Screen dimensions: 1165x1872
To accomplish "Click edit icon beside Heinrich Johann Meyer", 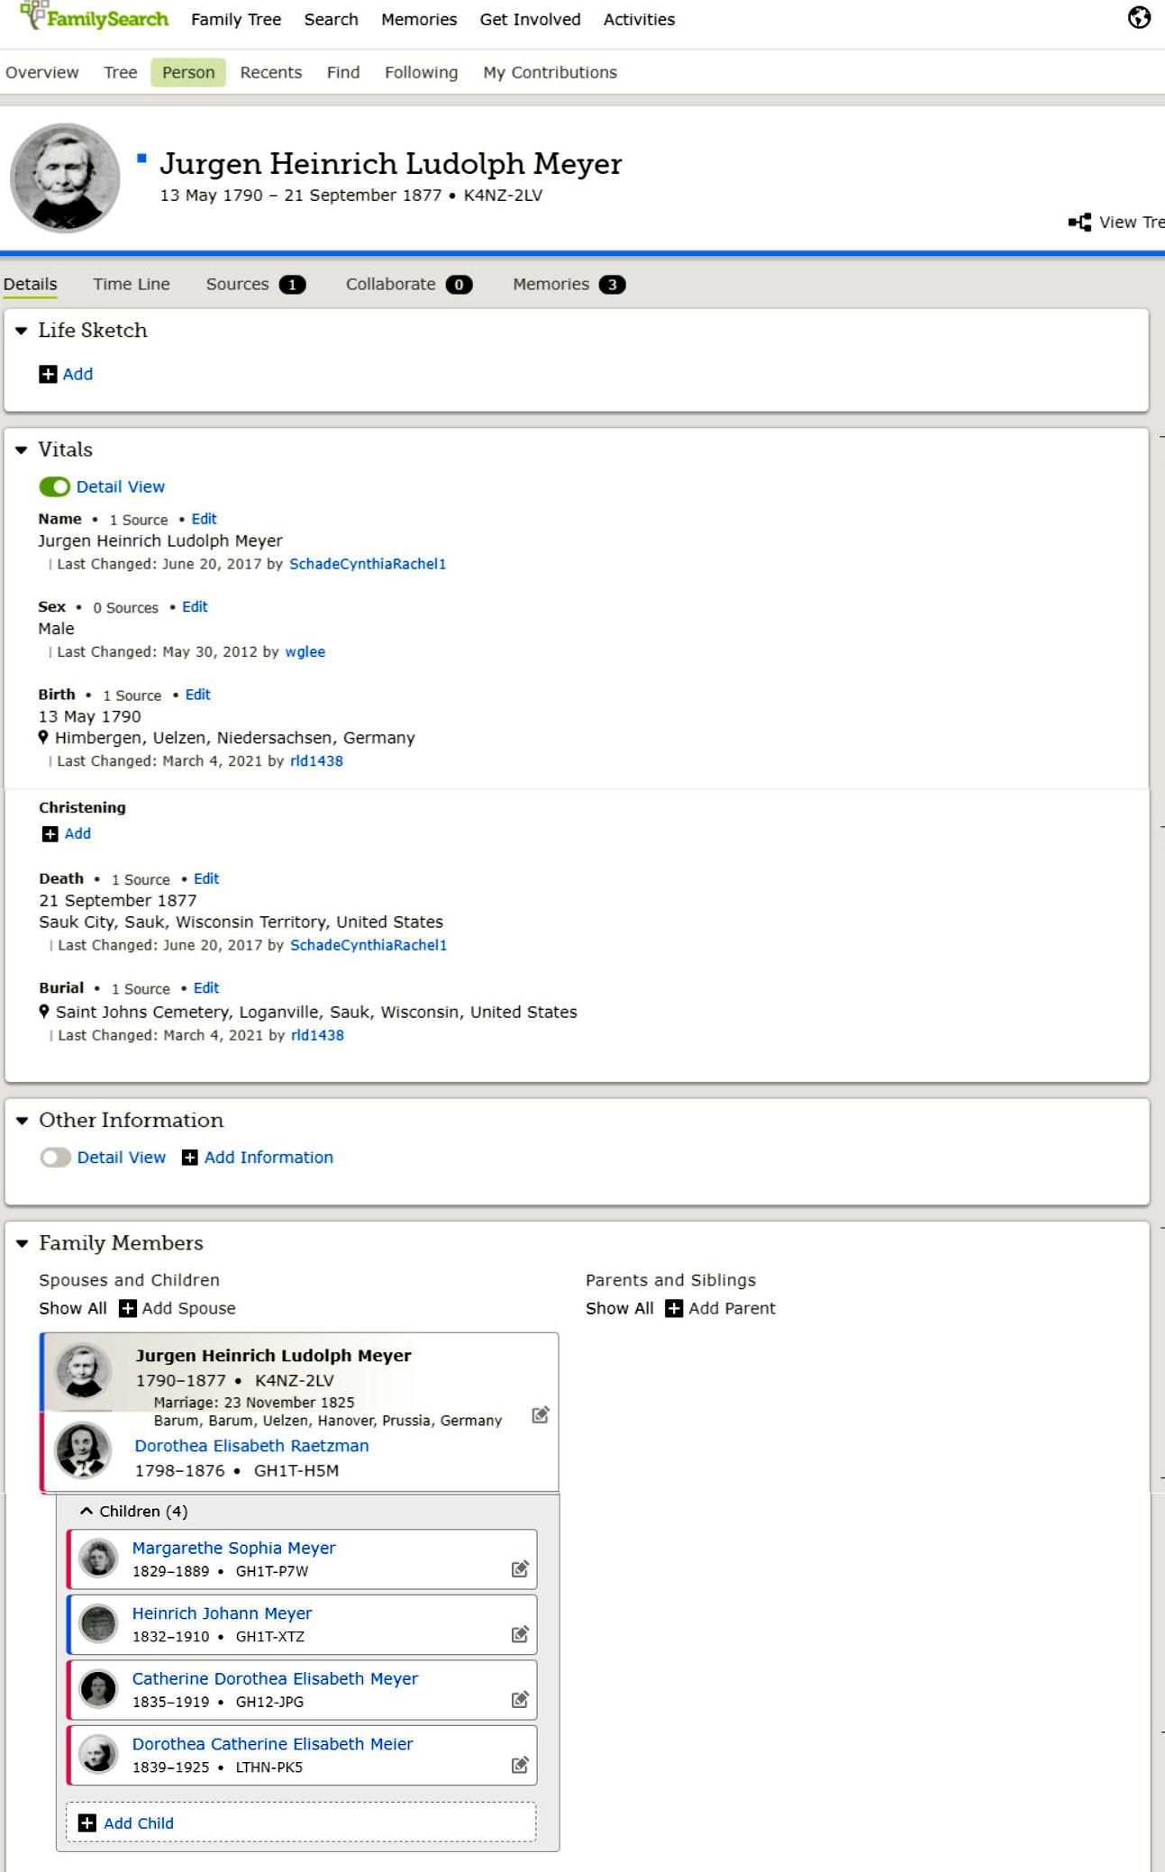I will (x=520, y=1634).
